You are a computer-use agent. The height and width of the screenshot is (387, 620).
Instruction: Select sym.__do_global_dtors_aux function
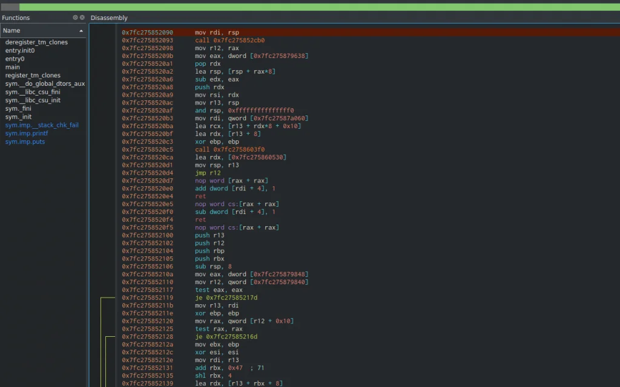tap(45, 83)
